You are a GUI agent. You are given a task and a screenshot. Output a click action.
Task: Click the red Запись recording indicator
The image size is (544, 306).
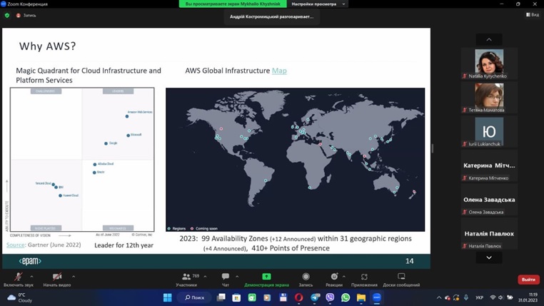(26, 15)
